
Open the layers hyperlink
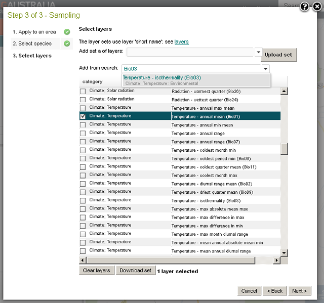181,41
